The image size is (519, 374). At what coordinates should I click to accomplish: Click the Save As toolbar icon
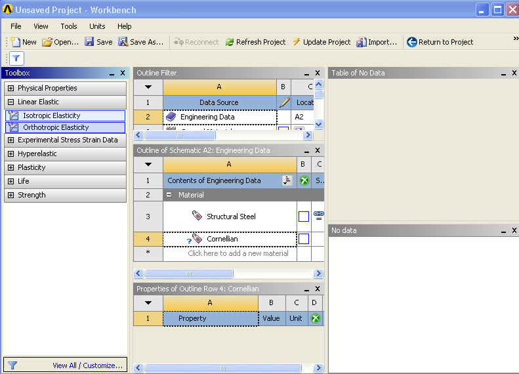point(123,42)
